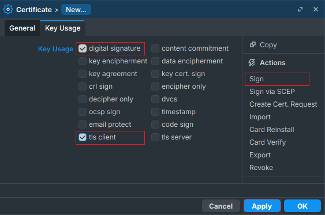
Task: Uncheck the tls client checkbox
Action: [x=83, y=137]
